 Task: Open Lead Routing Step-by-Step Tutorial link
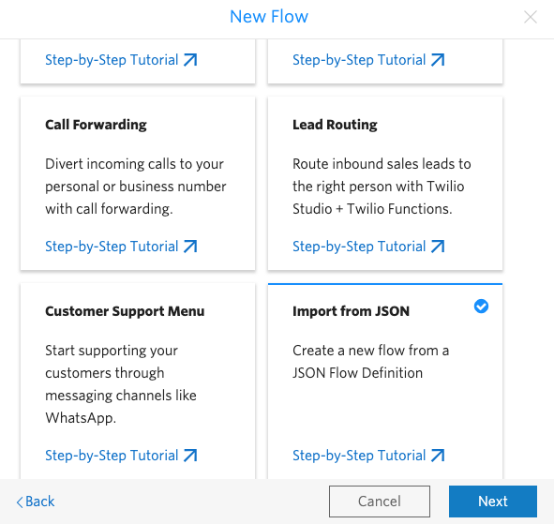coord(368,247)
